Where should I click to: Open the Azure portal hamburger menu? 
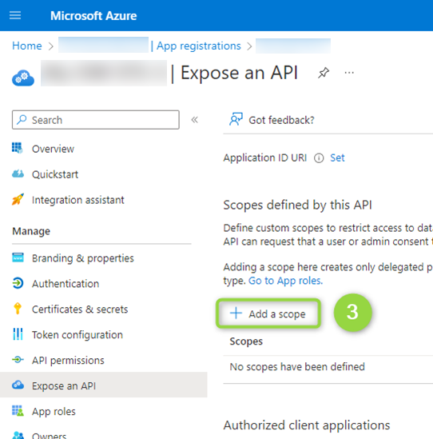pos(15,15)
